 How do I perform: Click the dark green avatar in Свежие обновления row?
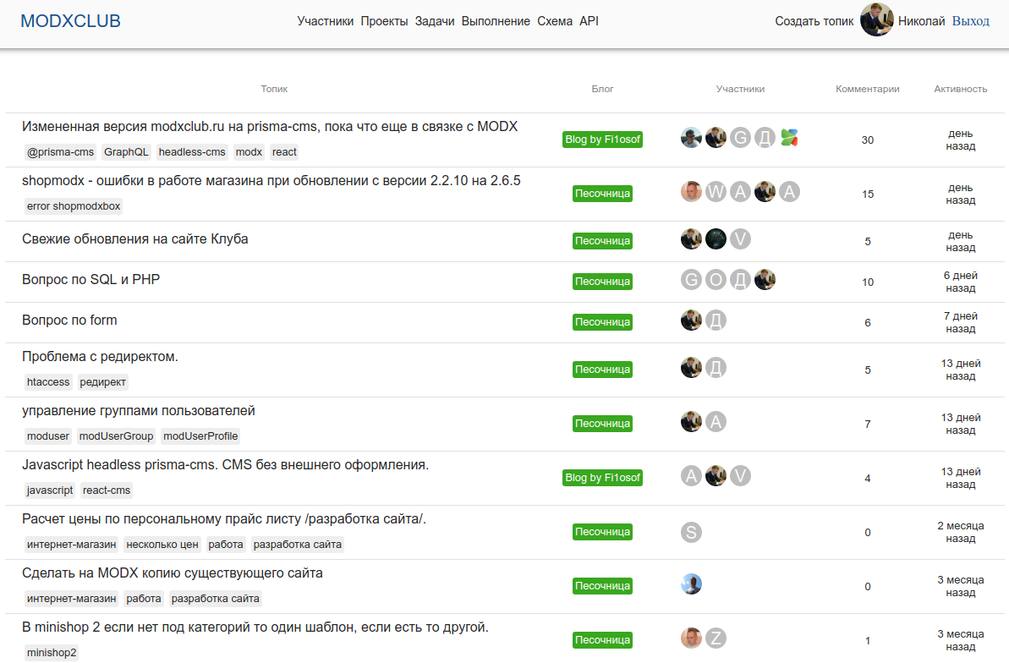coord(716,238)
